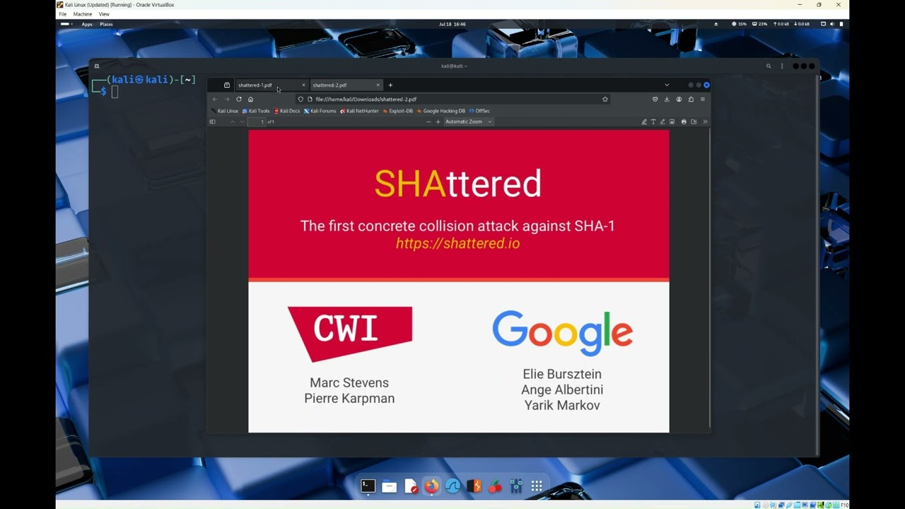This screenshot has width=905, height=509.
Task: Go to the previous PDF page
Action: [233, 122]
